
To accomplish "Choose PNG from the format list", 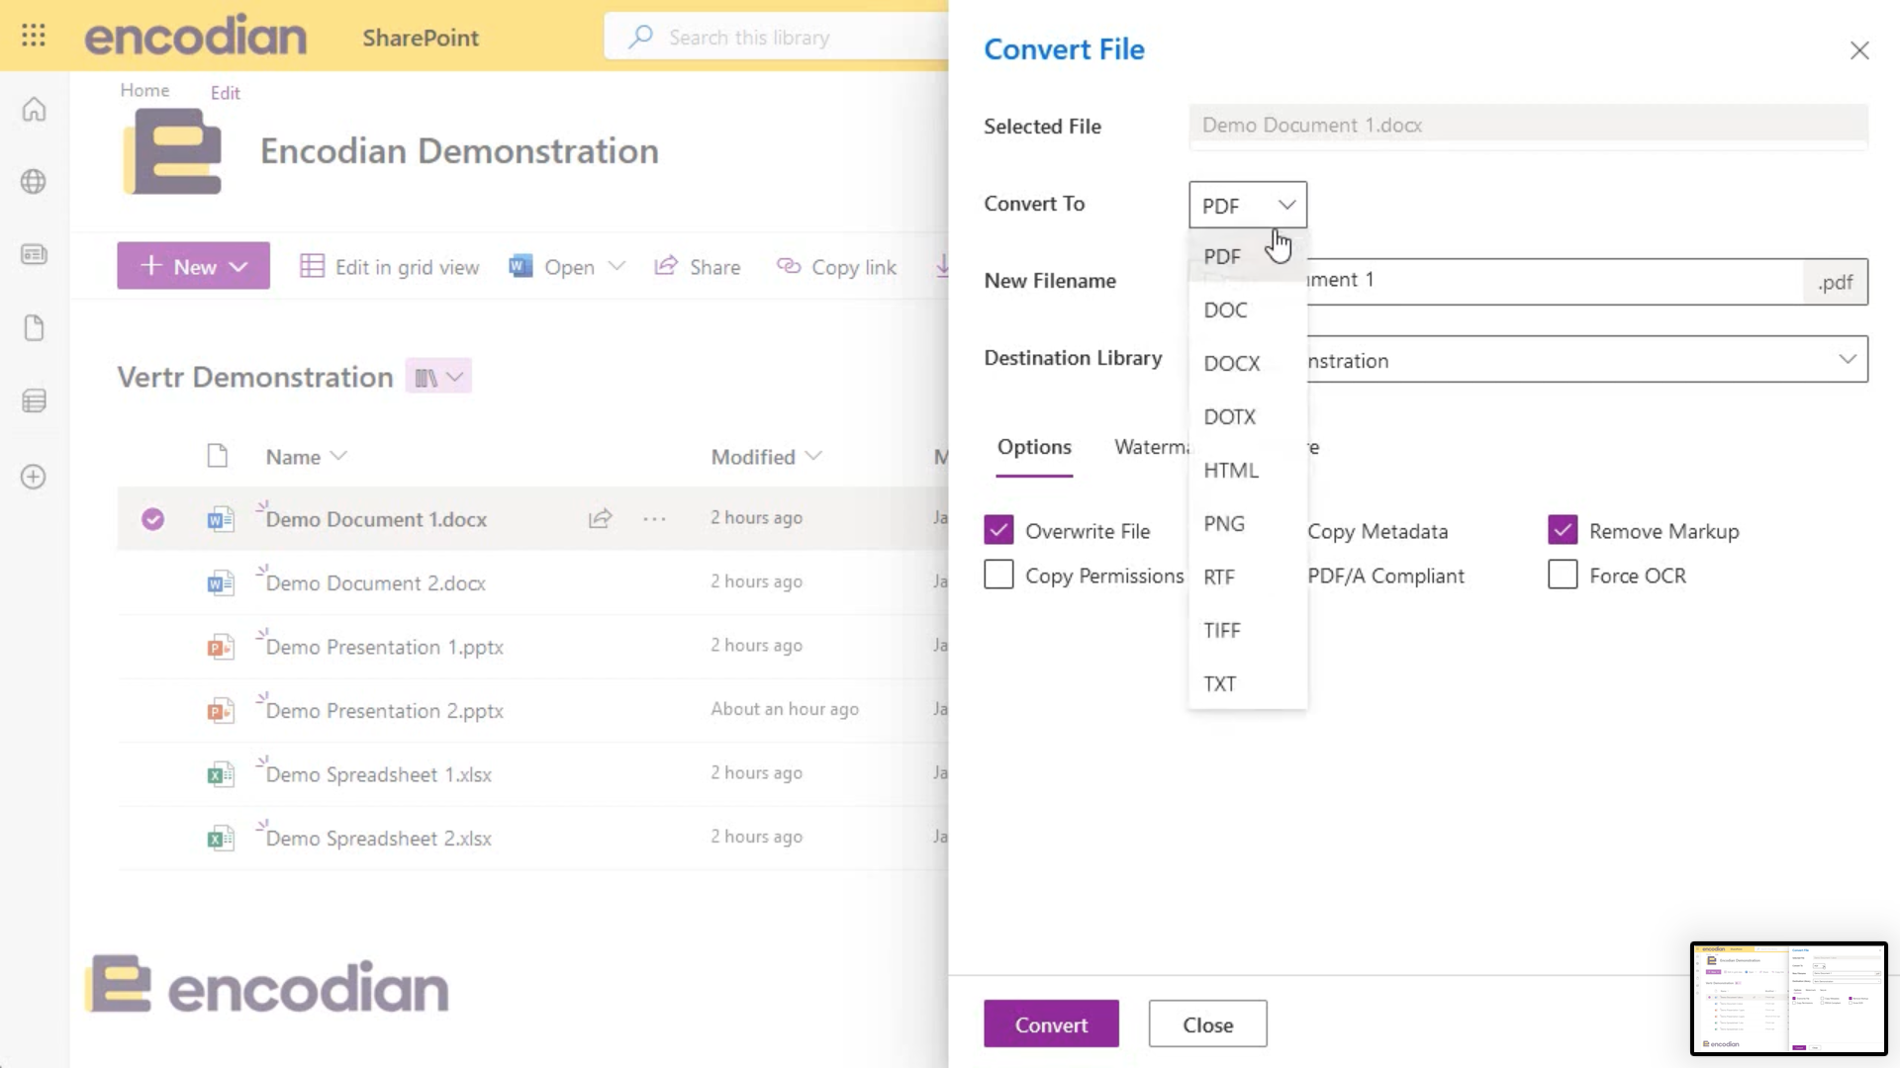I will tap(1247, 524).
